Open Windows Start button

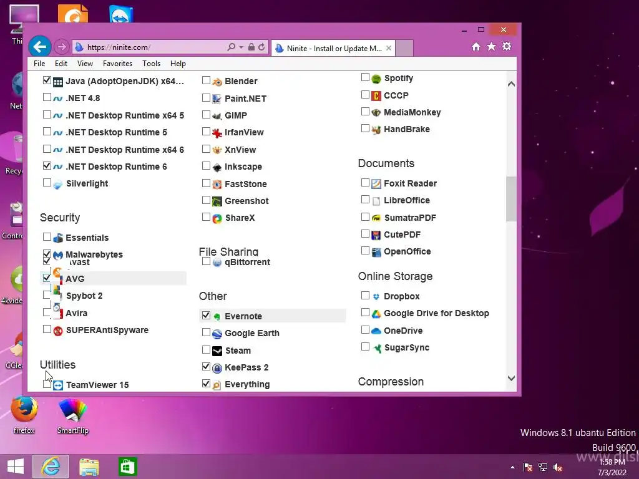pyautogui.click(x=16, y=467)
